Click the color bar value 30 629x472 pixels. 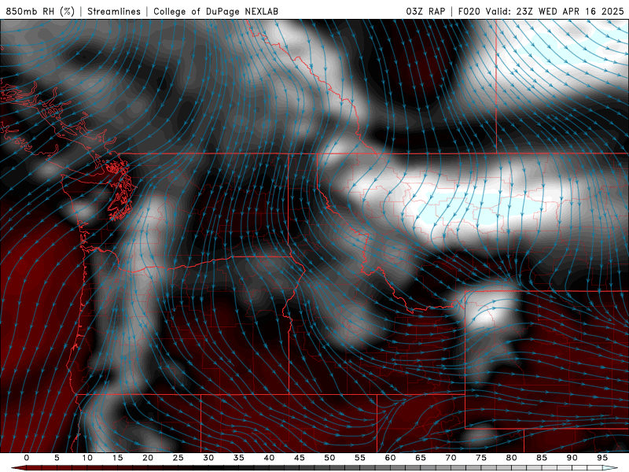point(208,458)
